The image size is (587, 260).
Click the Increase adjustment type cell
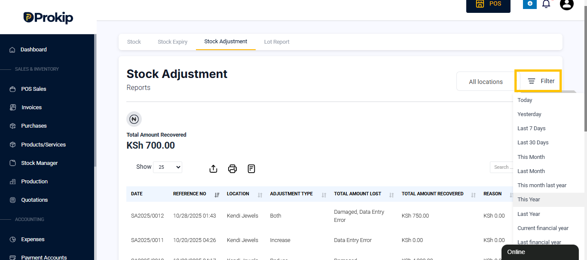280,240
